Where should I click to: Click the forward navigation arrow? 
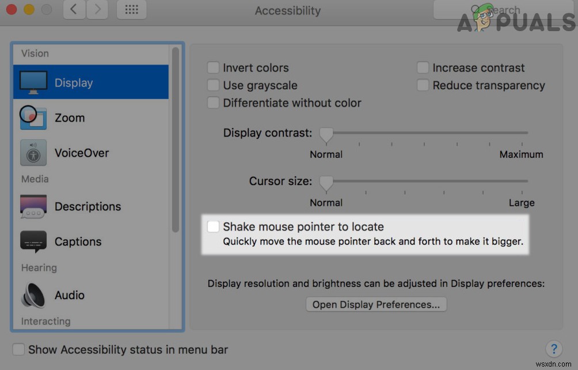pyautogui.click(x=97, y=10)
